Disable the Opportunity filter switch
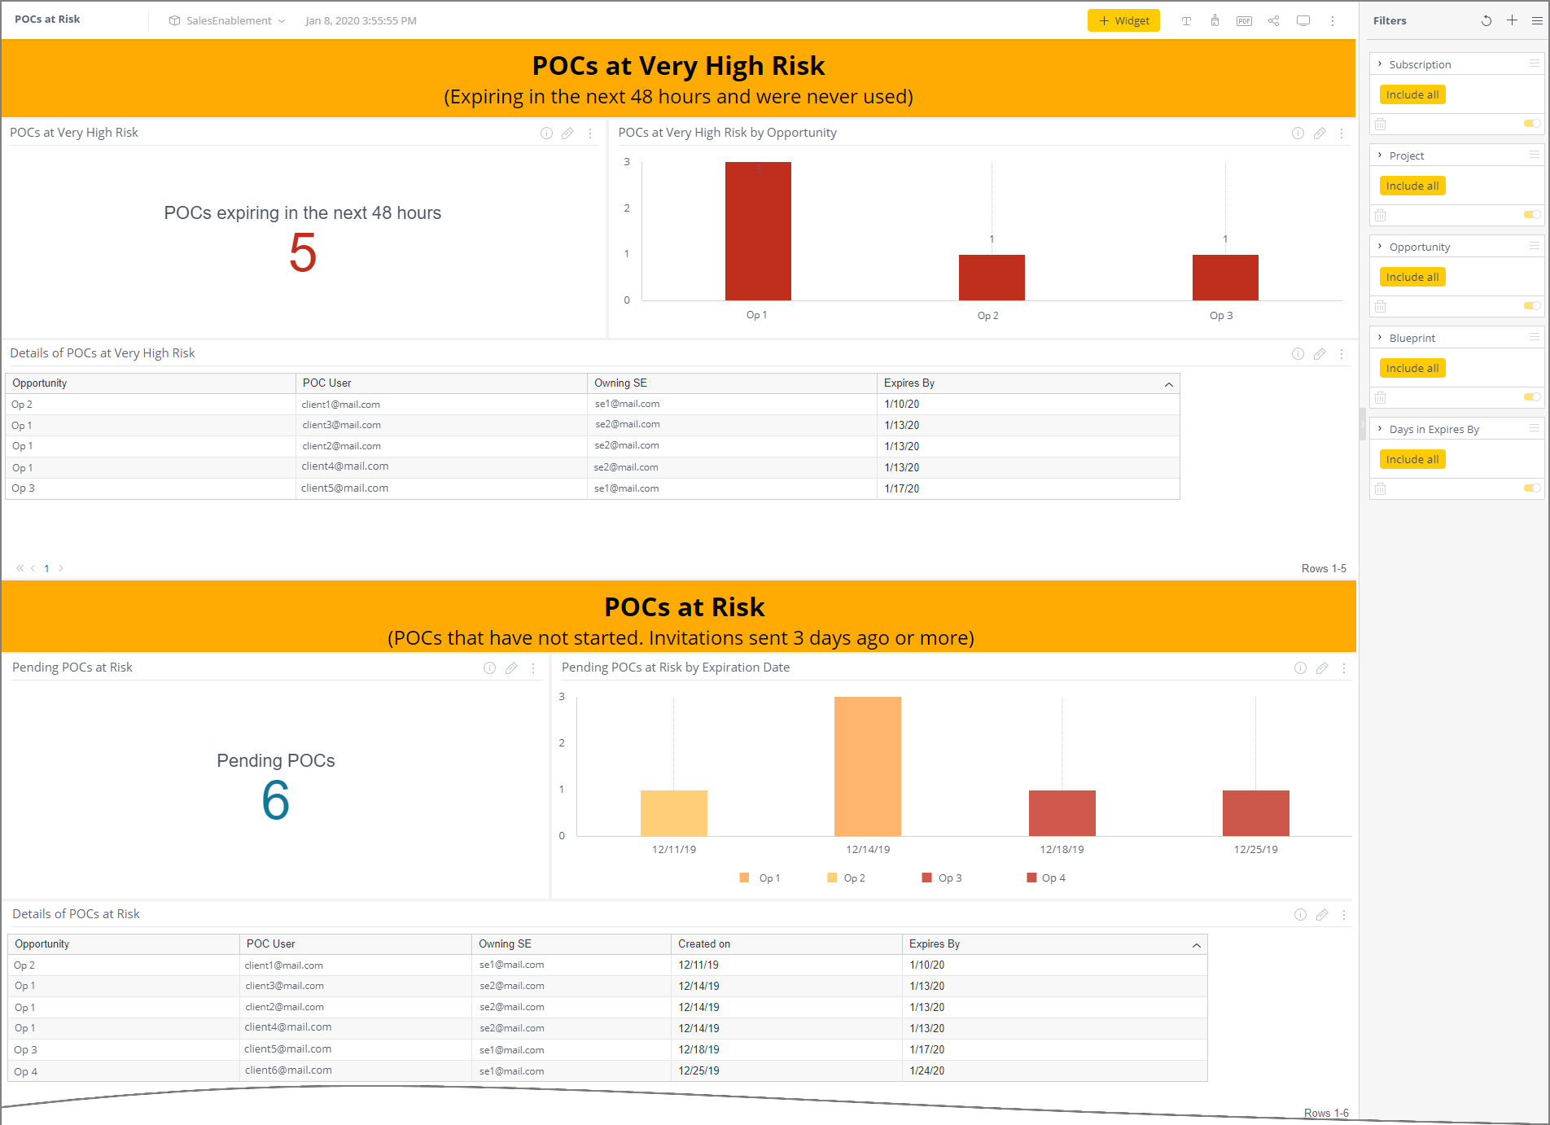The height and width of the screenshot is (1125, 1550). (x=1532, y=306)
